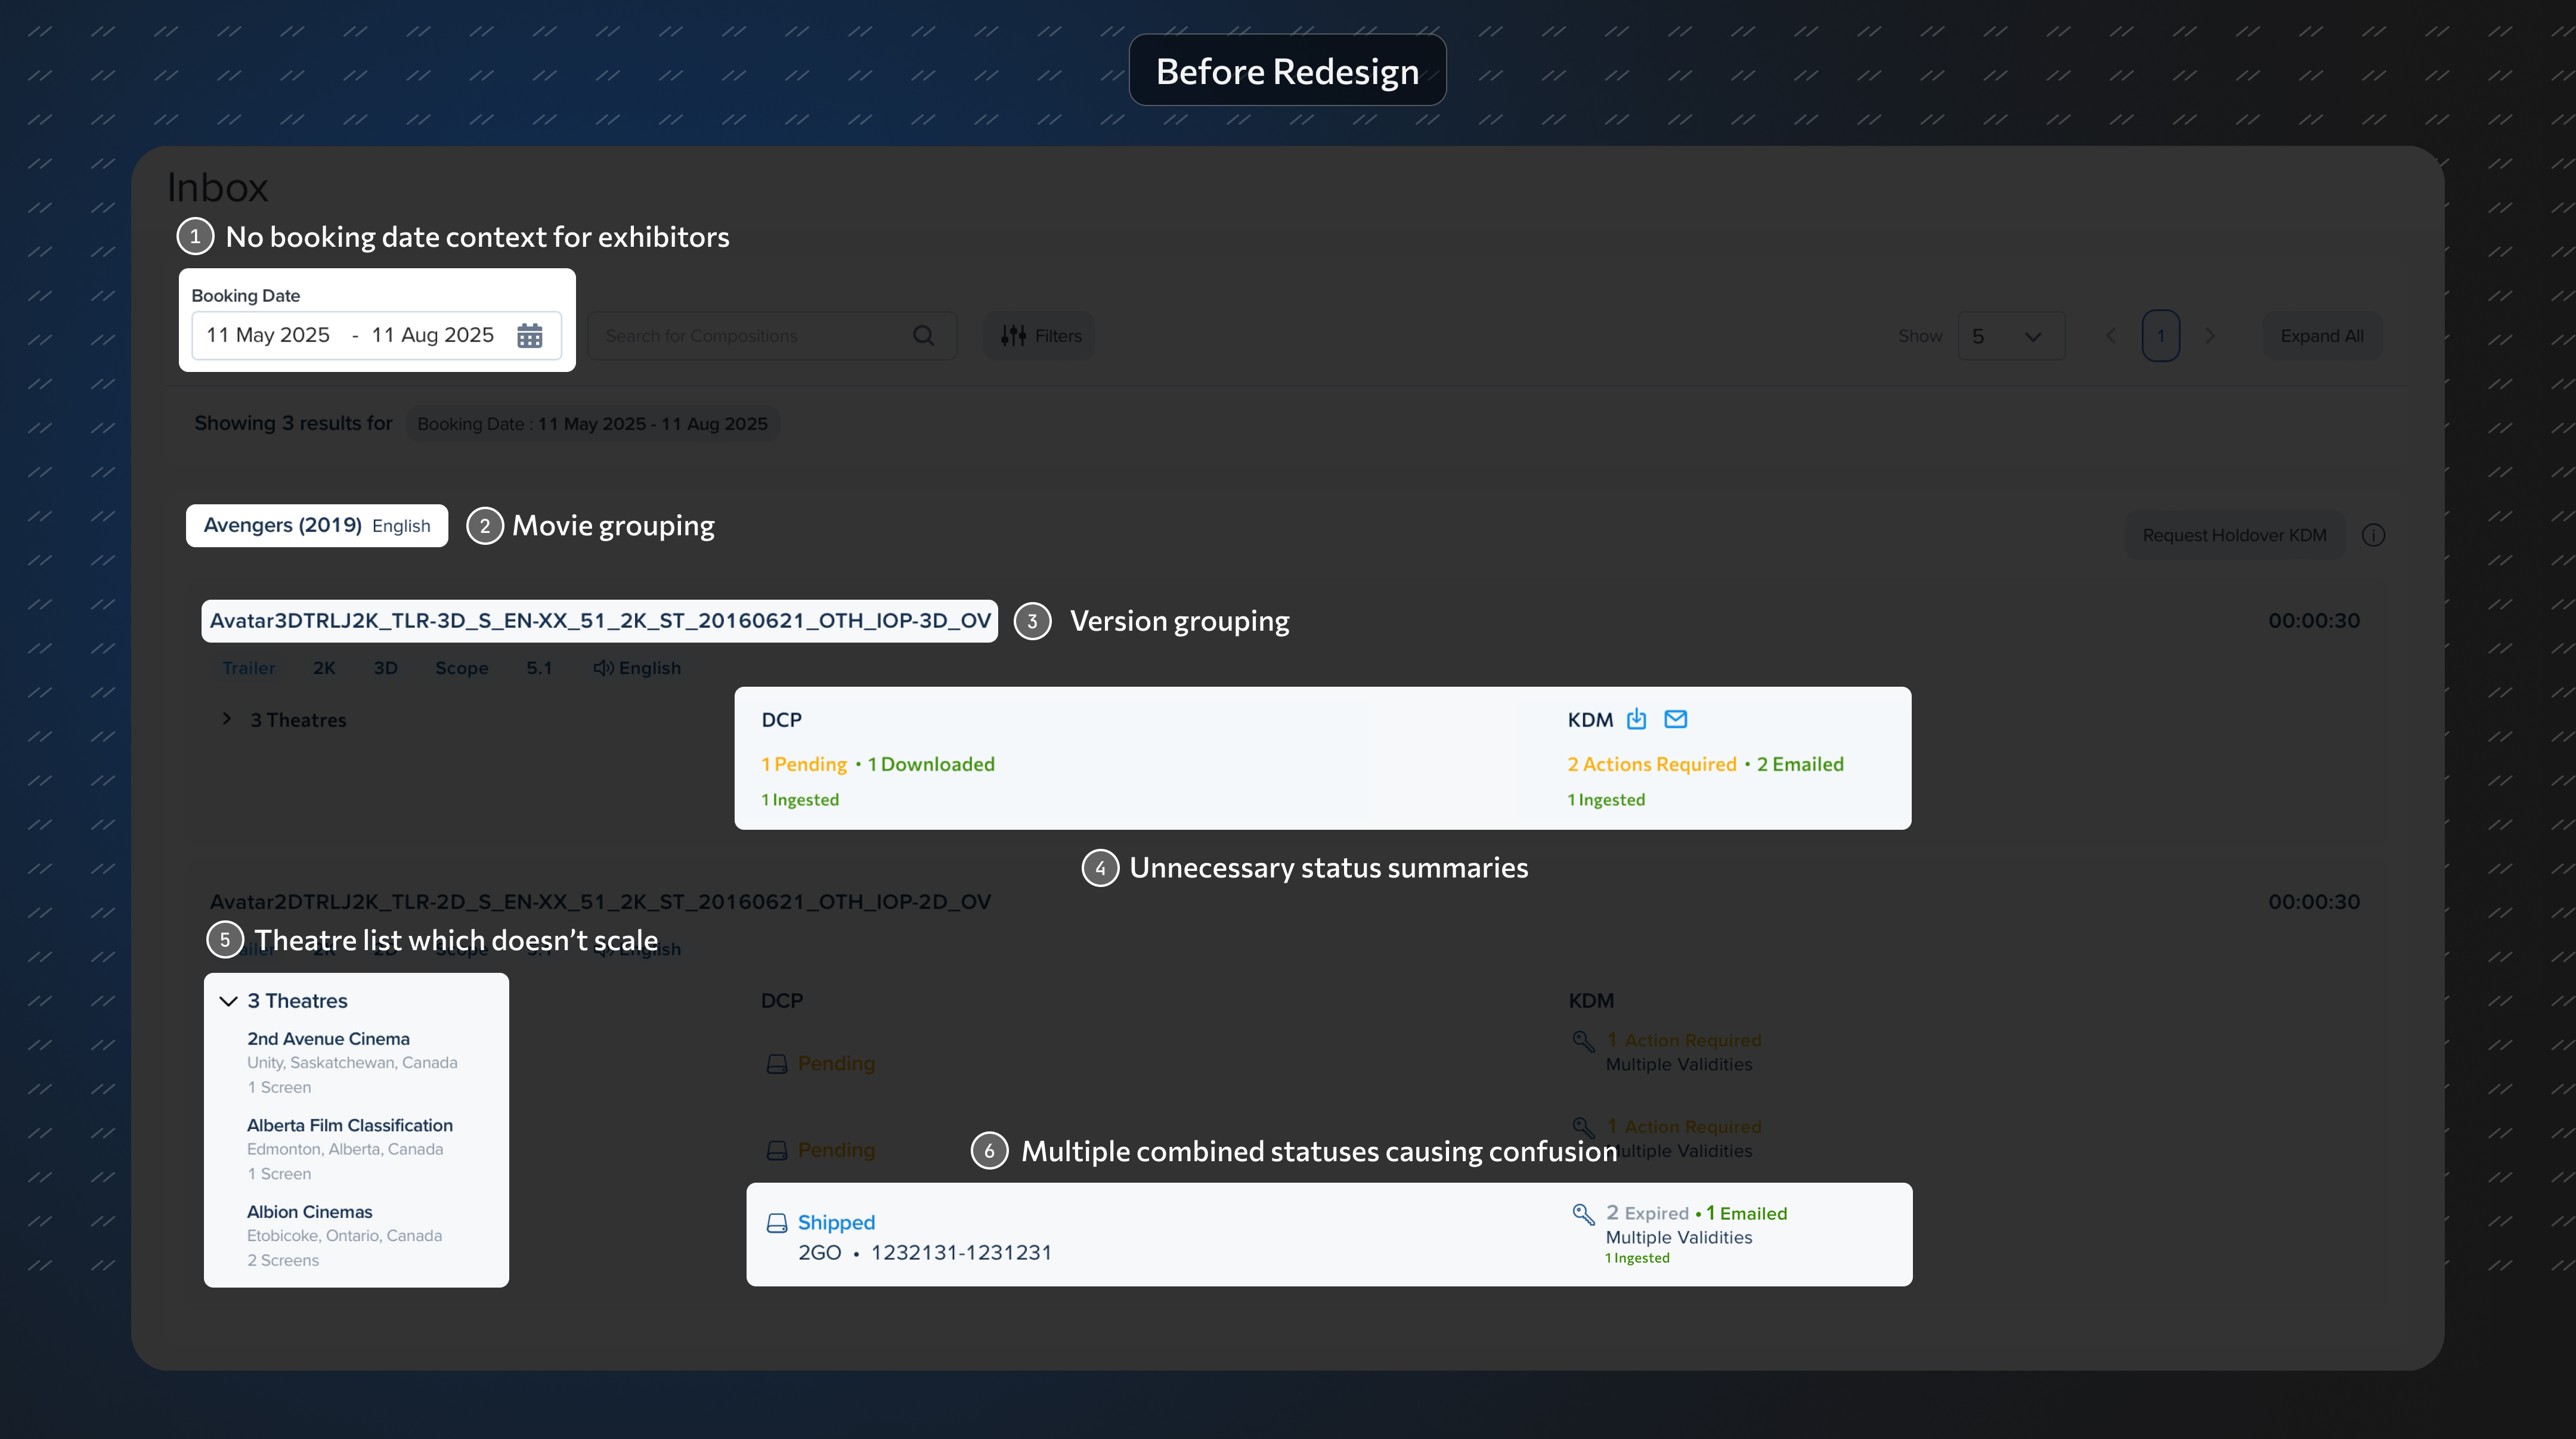The width and height of the screenshot is (2576, 1439).
Task: Select page 1 in the pagination control
Action: click(2161, 335)
